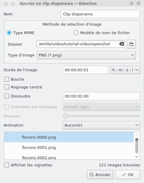Screen dimensions: 144x183
Task: Click the Douceur slider handle
Action: [x=66, y=116]
